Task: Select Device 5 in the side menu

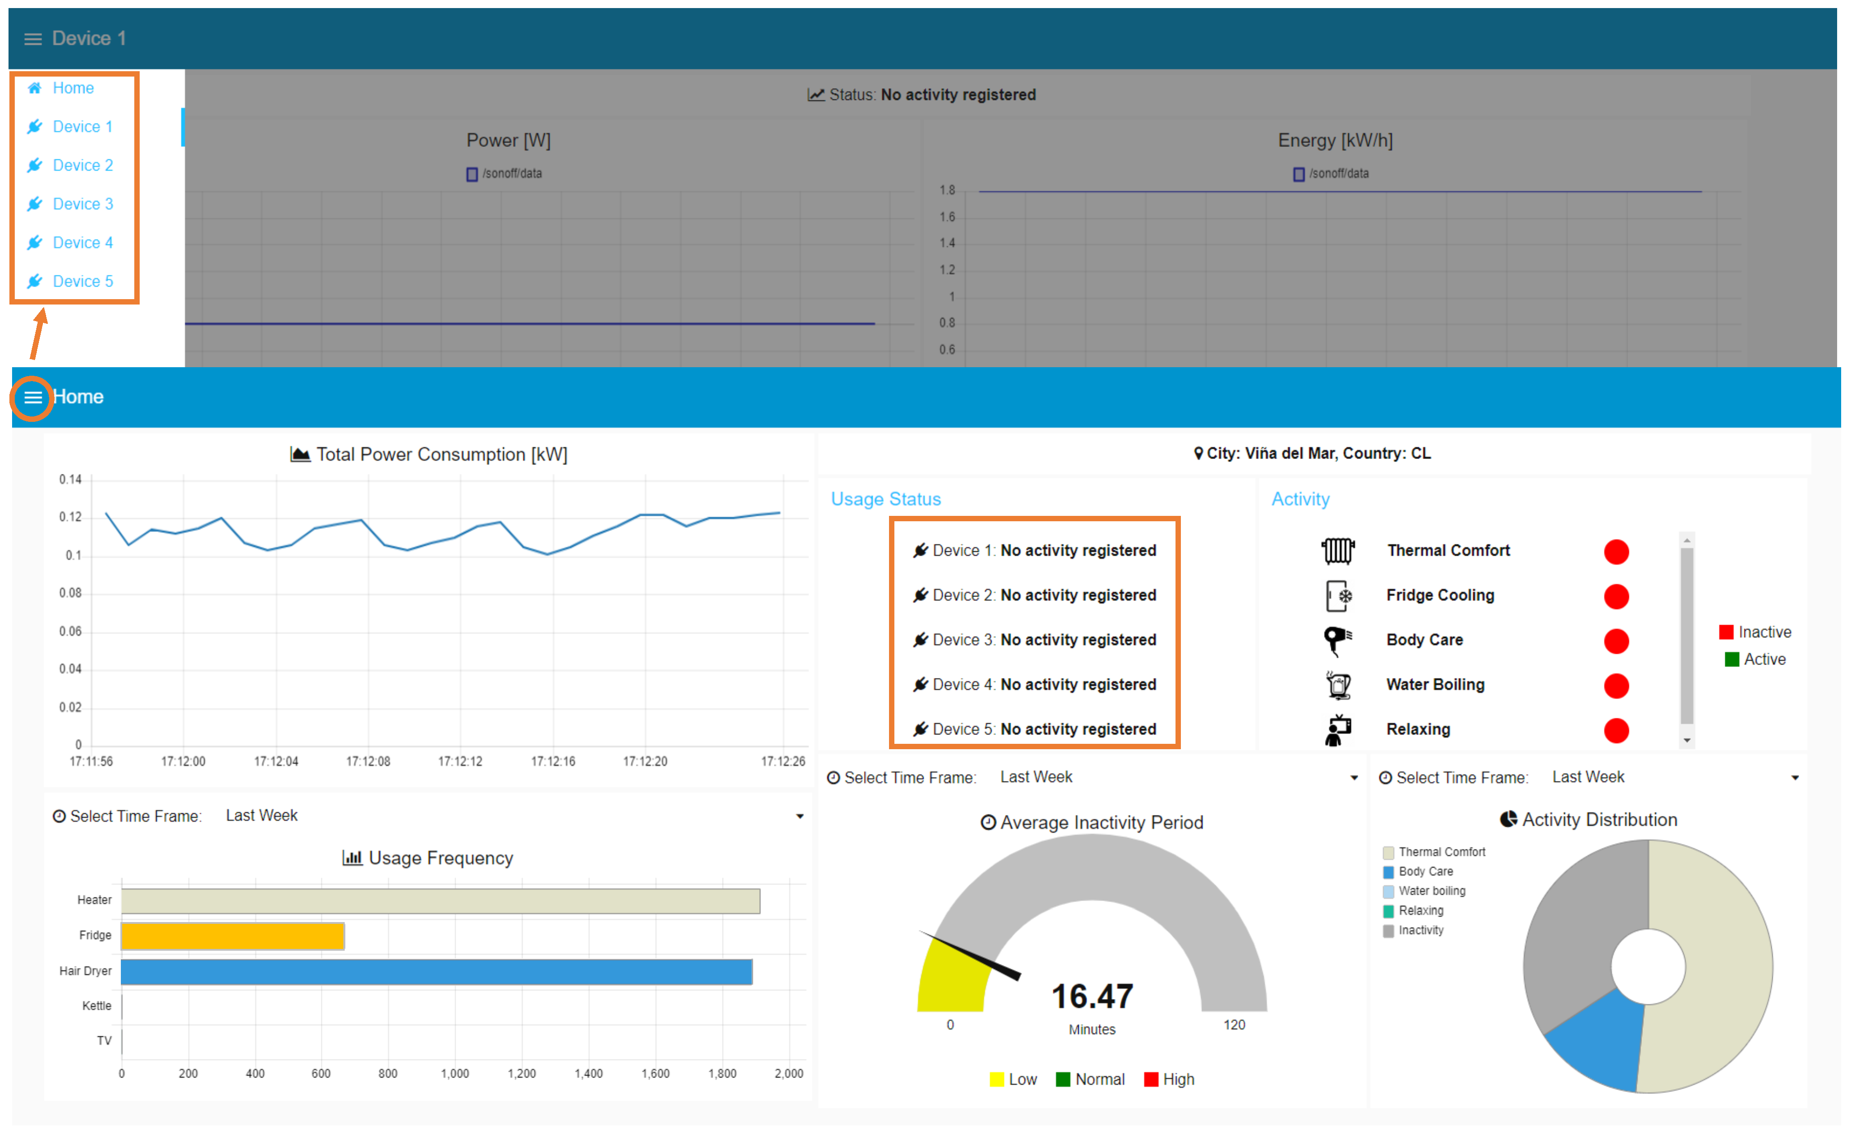Action: [x=83, y=281]
